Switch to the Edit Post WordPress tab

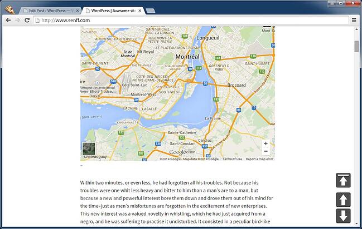pyautogui.click(x=50, y=11)
